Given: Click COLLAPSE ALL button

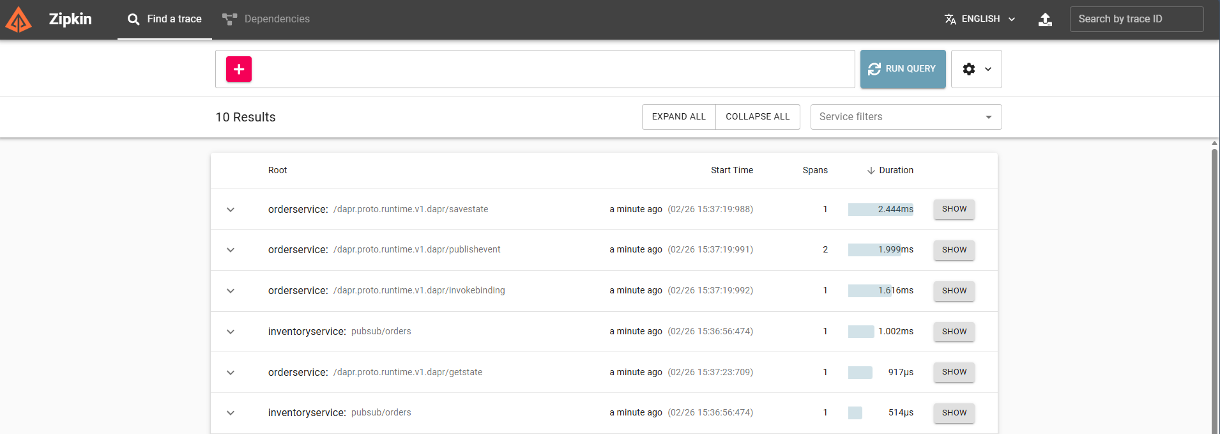Looking at the screenshot, I should click(758, 117).
